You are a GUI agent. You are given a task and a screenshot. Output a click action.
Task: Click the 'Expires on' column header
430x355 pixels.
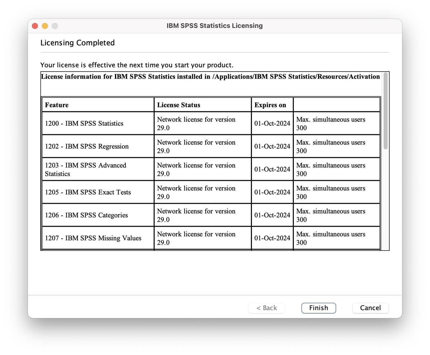272,105
